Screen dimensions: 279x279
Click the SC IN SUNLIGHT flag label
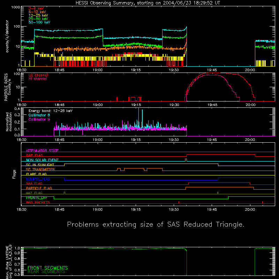pos(40,165)
